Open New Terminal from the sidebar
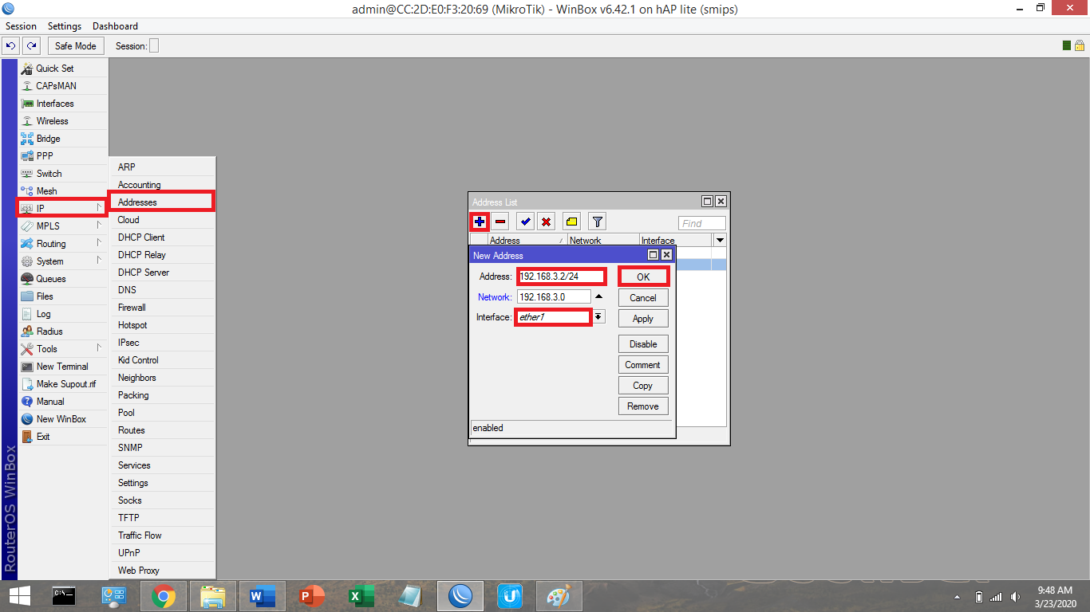The height and width of the screenshot is (612, 1090). [x=62, y=367]
